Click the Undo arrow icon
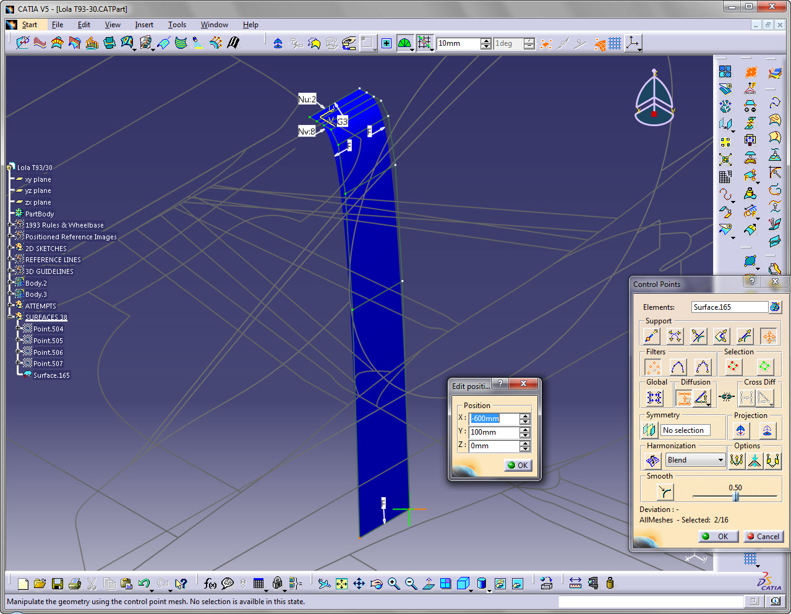 pos(144,583)
